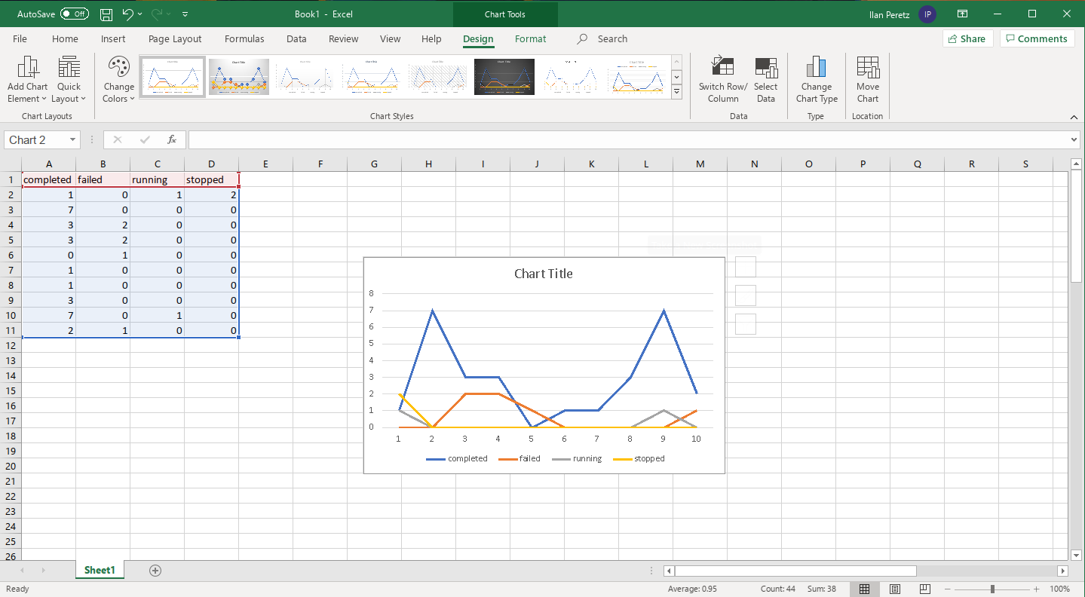Click the Insert Function fx icon
The width and height of the screenshot is (1085, 597).
coord(171,139)
